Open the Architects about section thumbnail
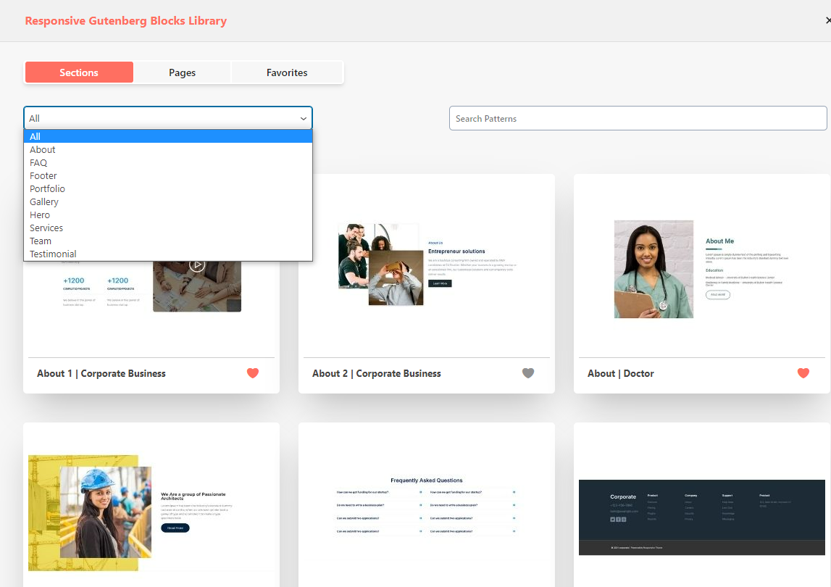This screenshot has width=831, height=587. point(151,512)
